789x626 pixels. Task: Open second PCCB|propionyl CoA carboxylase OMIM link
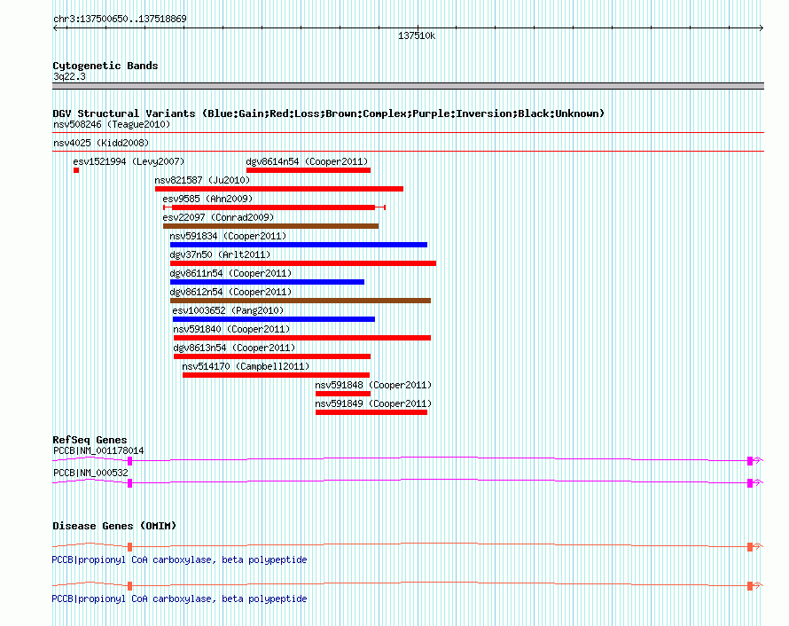[x=179, y=599]
